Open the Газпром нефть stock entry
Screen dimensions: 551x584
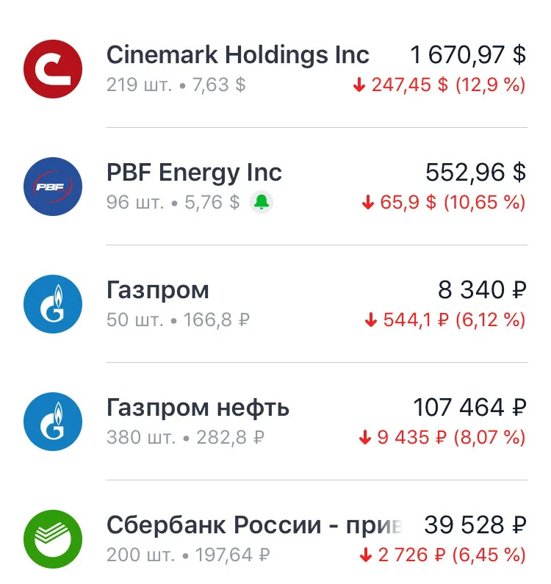[x=275, y=421]
